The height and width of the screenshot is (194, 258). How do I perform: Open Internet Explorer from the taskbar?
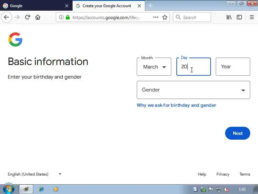pyautogui.click(x=41, y=189)
